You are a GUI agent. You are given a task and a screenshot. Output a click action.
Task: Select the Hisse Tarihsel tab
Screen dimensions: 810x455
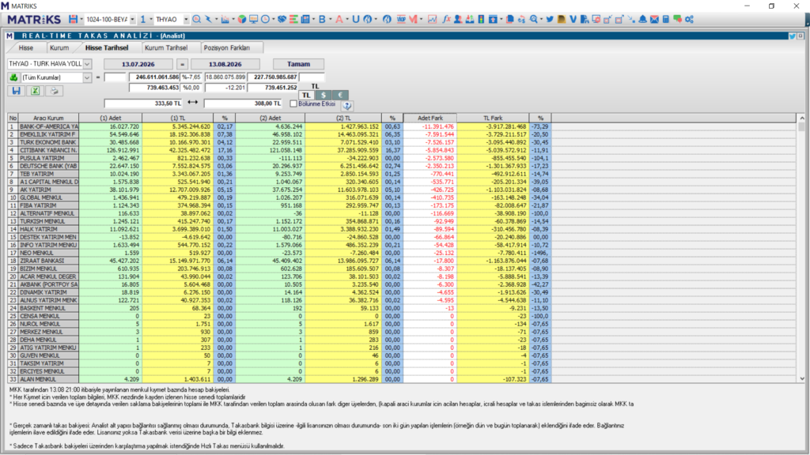[107, 47]
